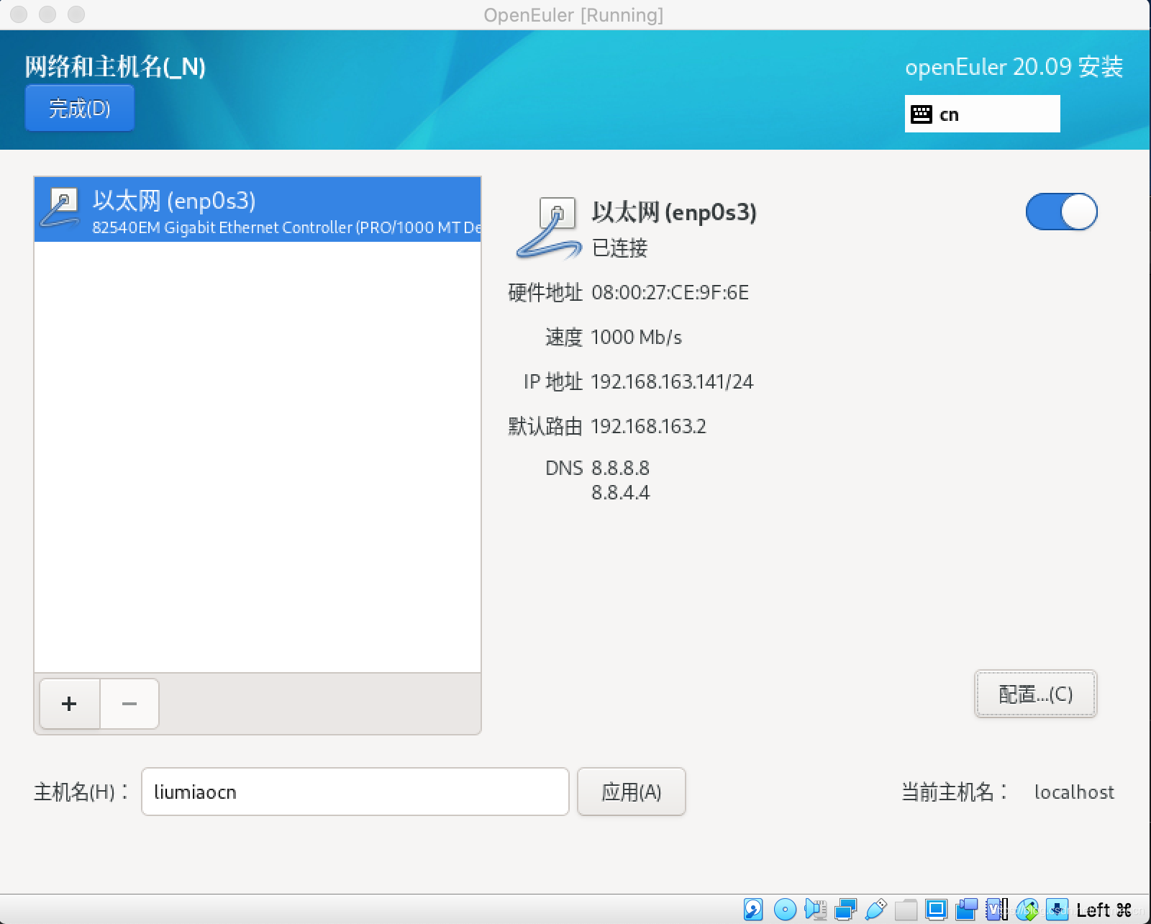The image size is (1151, 924).
Task: Click the virtualization CPU status icon
Action: pos(996,910)
